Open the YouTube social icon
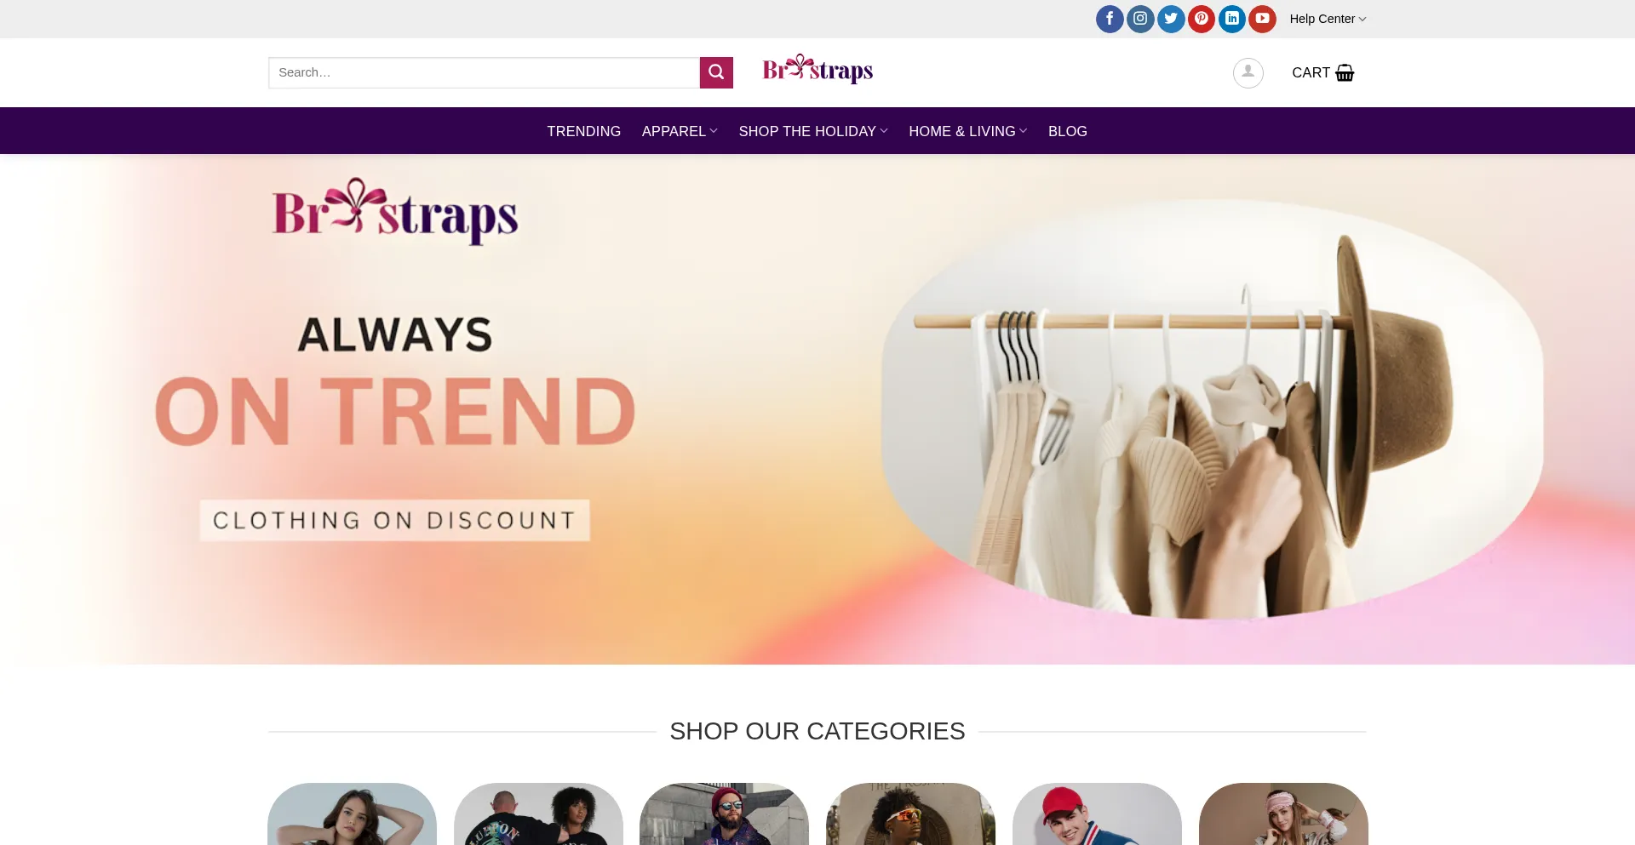The height and width of the screenshot is (845, 1635). 1263,19
